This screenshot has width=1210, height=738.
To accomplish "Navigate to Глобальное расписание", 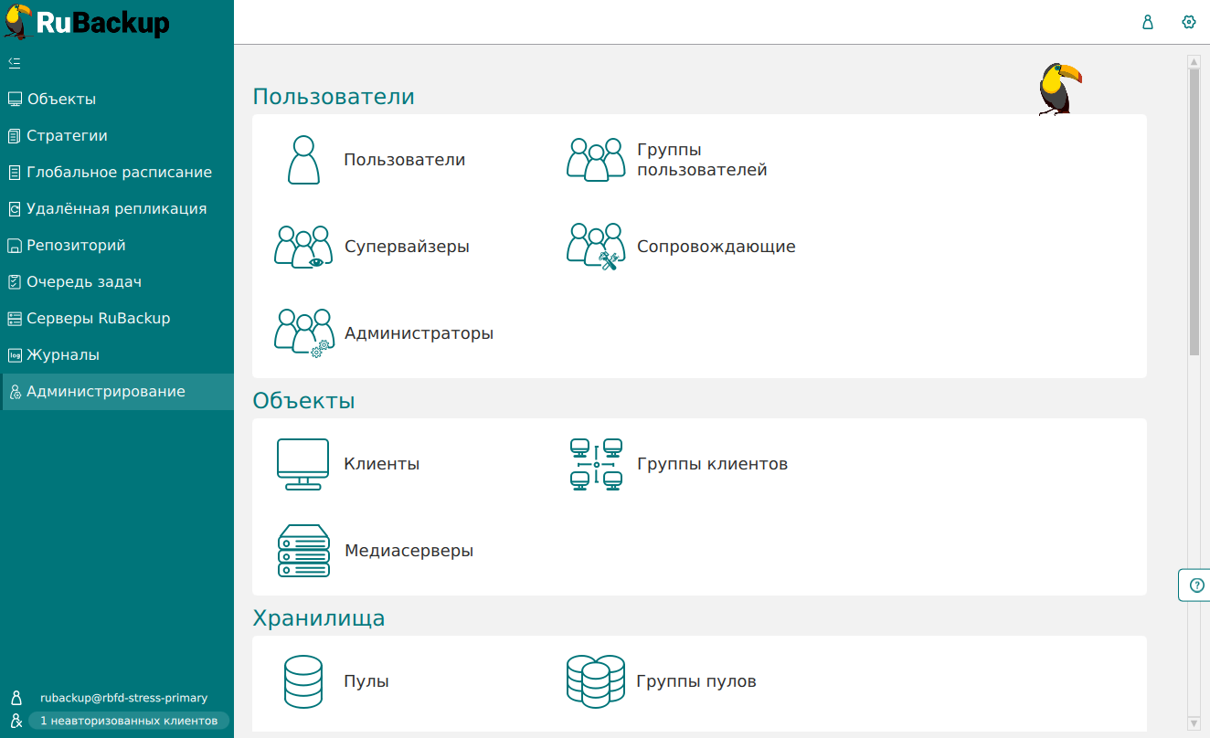I will click(x=119, y=173).
